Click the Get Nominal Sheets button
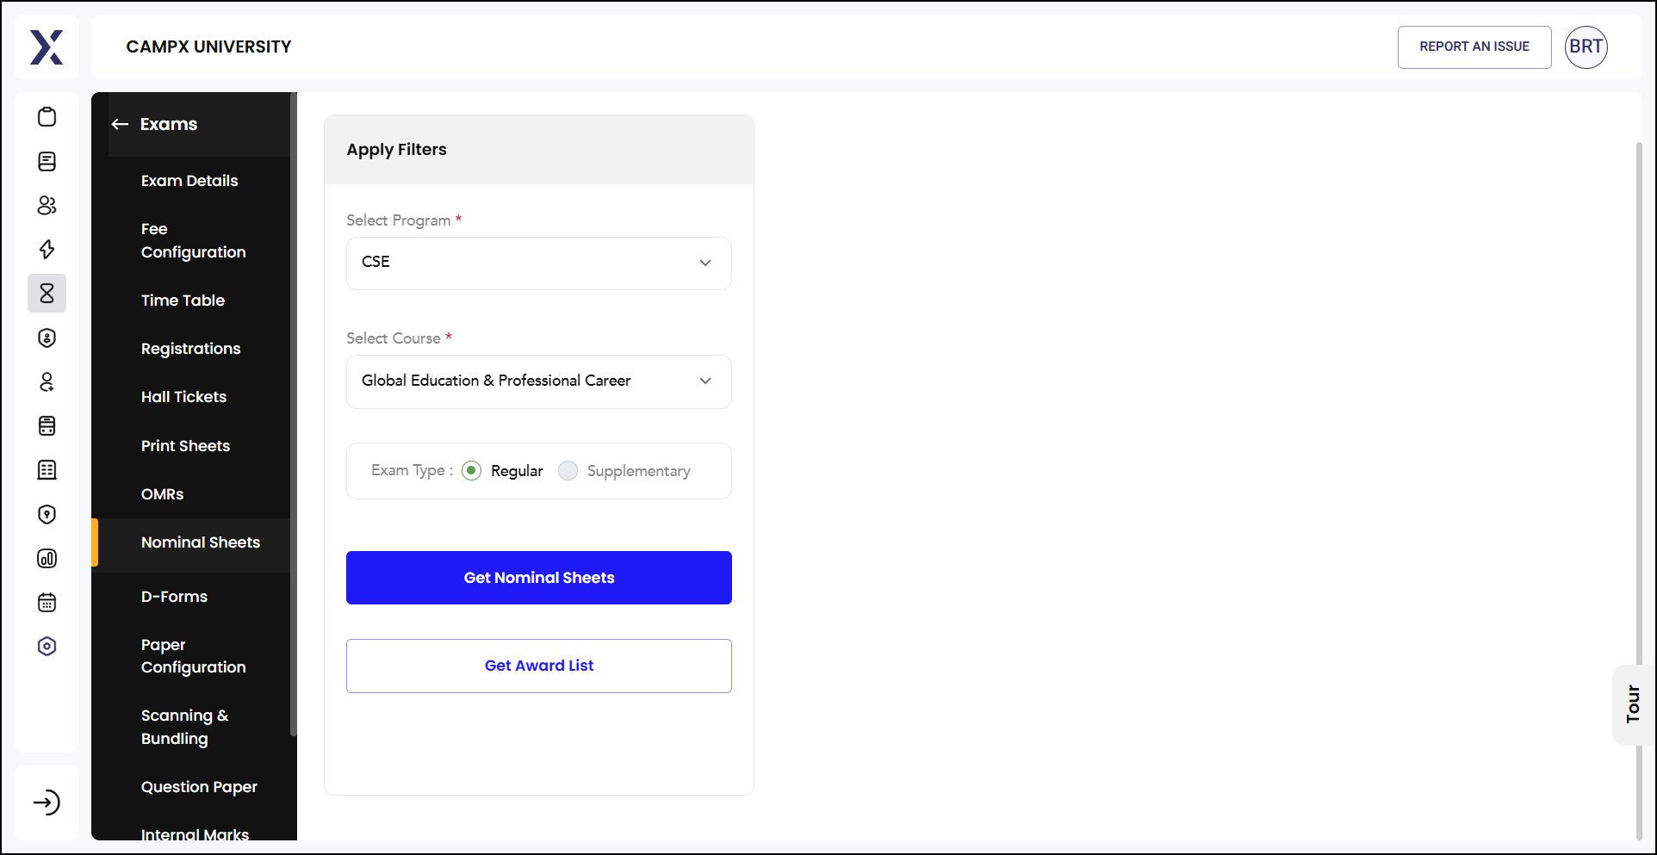This screenshot has height=855, width=1657. tap(539, 578)
